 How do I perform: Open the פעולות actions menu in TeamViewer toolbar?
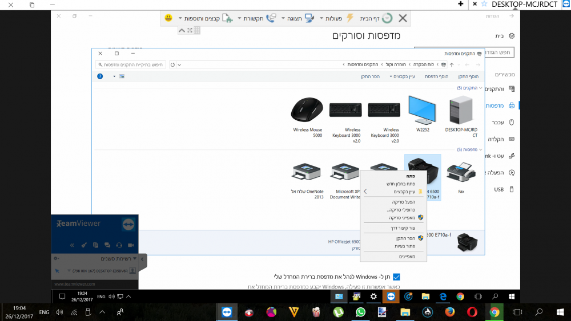point(337,18)
